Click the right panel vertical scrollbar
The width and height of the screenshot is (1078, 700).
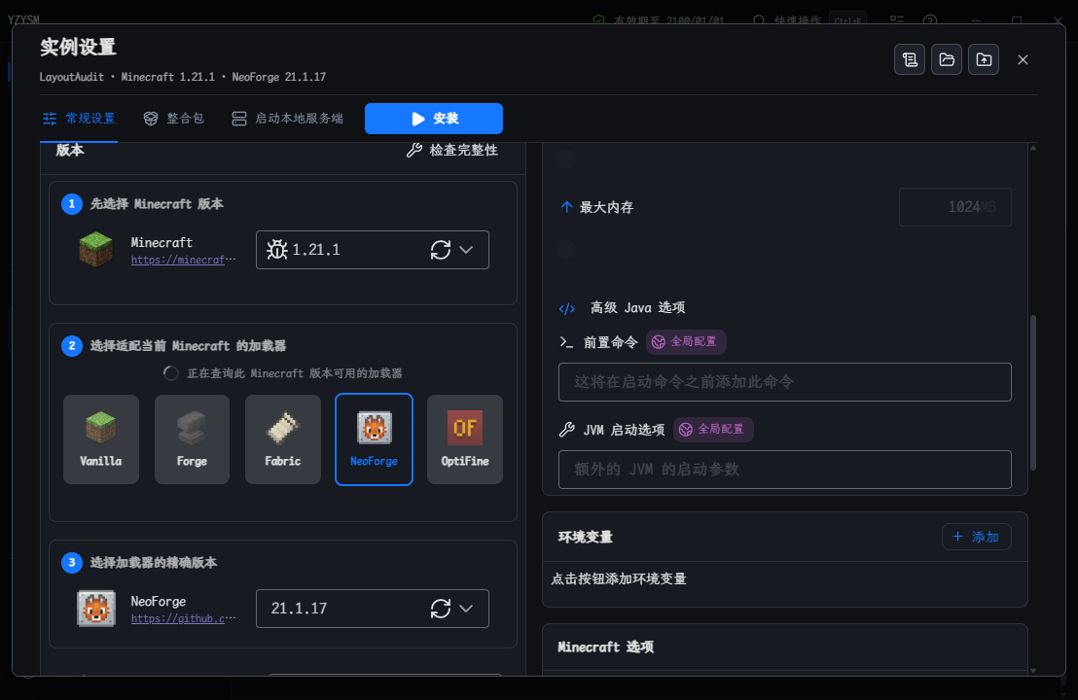tap(1032, 392)
